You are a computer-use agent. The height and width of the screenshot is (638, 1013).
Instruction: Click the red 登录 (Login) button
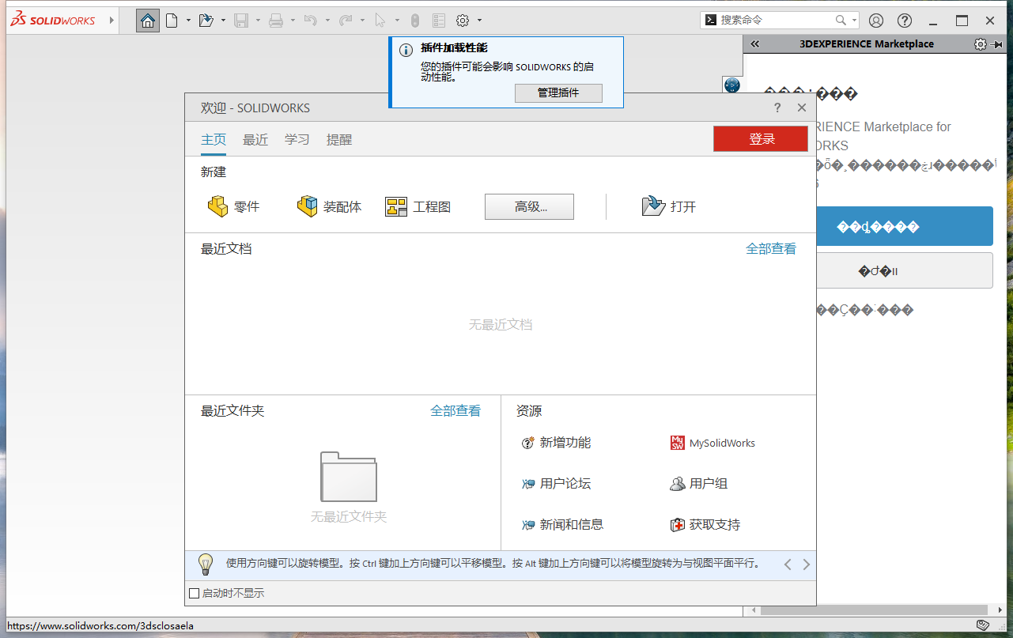tap(760, 138)
